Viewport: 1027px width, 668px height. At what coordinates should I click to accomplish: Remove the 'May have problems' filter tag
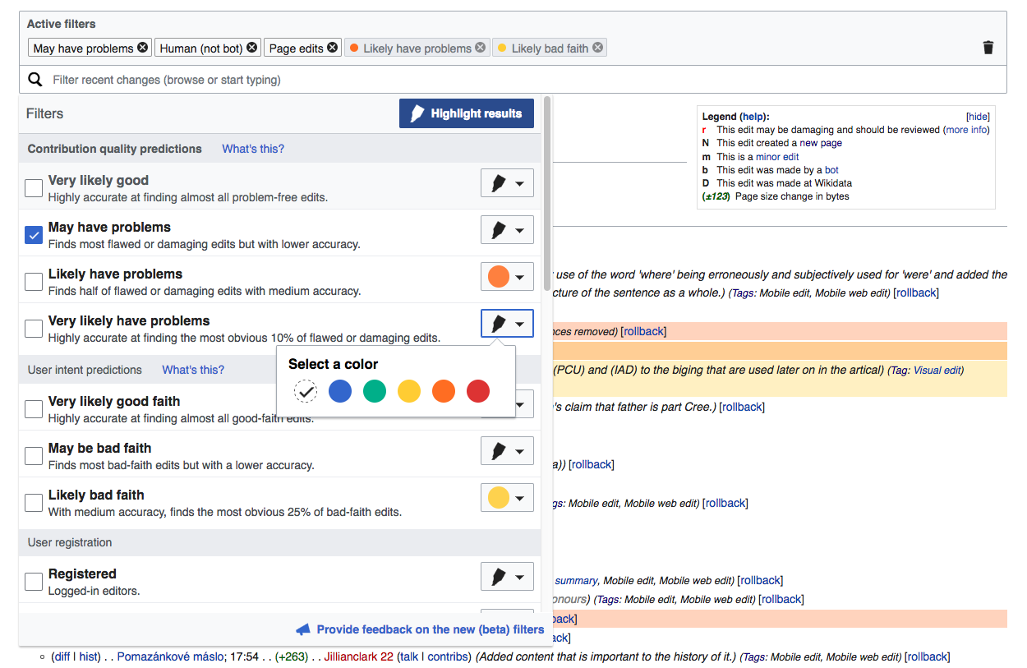[143, 48]
